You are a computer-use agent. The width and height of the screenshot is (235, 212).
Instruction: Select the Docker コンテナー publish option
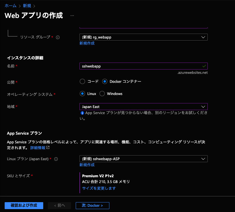104,81
